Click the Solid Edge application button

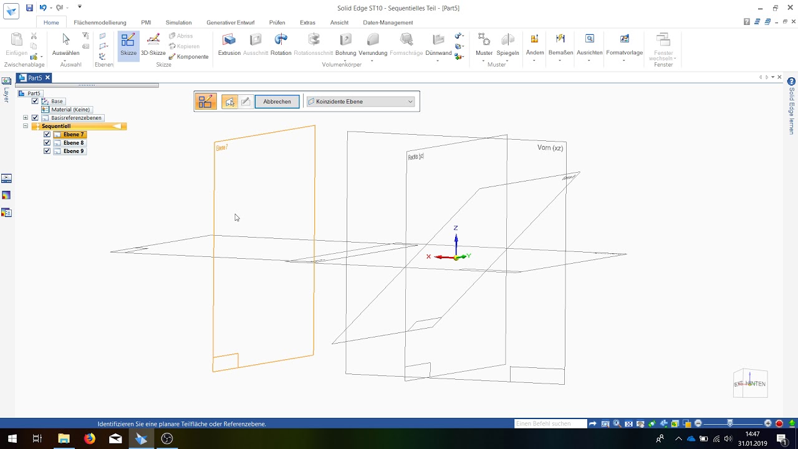pyautogui.click(x=11, y=11)
